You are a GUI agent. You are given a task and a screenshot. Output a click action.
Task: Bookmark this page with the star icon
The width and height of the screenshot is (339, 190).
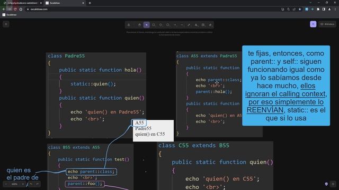[x=300, y=9]
